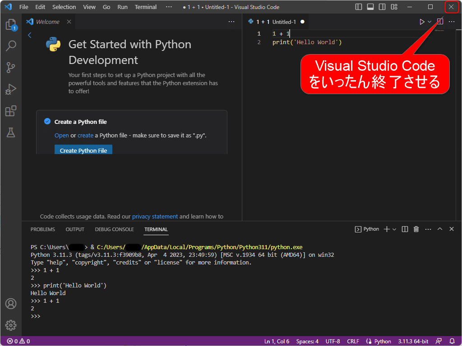Kill terminal with trash icon
The height and width of the screenshot is (346, 462).
(x=416, y=229)
